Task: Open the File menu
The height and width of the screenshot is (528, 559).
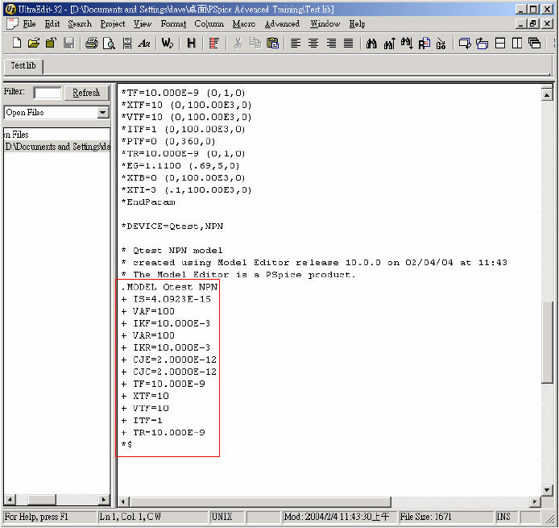Action: [29, 24]
